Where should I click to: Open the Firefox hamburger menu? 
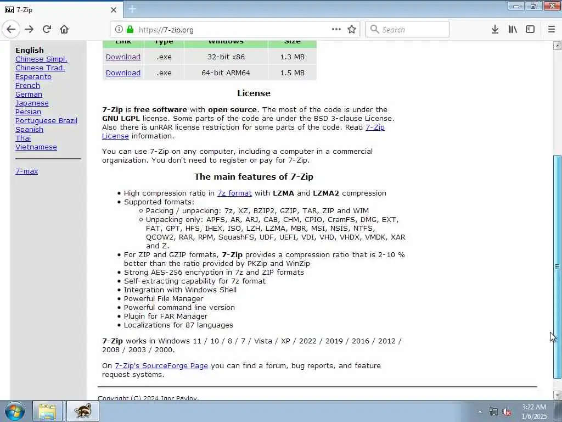[x=552, y=30]
